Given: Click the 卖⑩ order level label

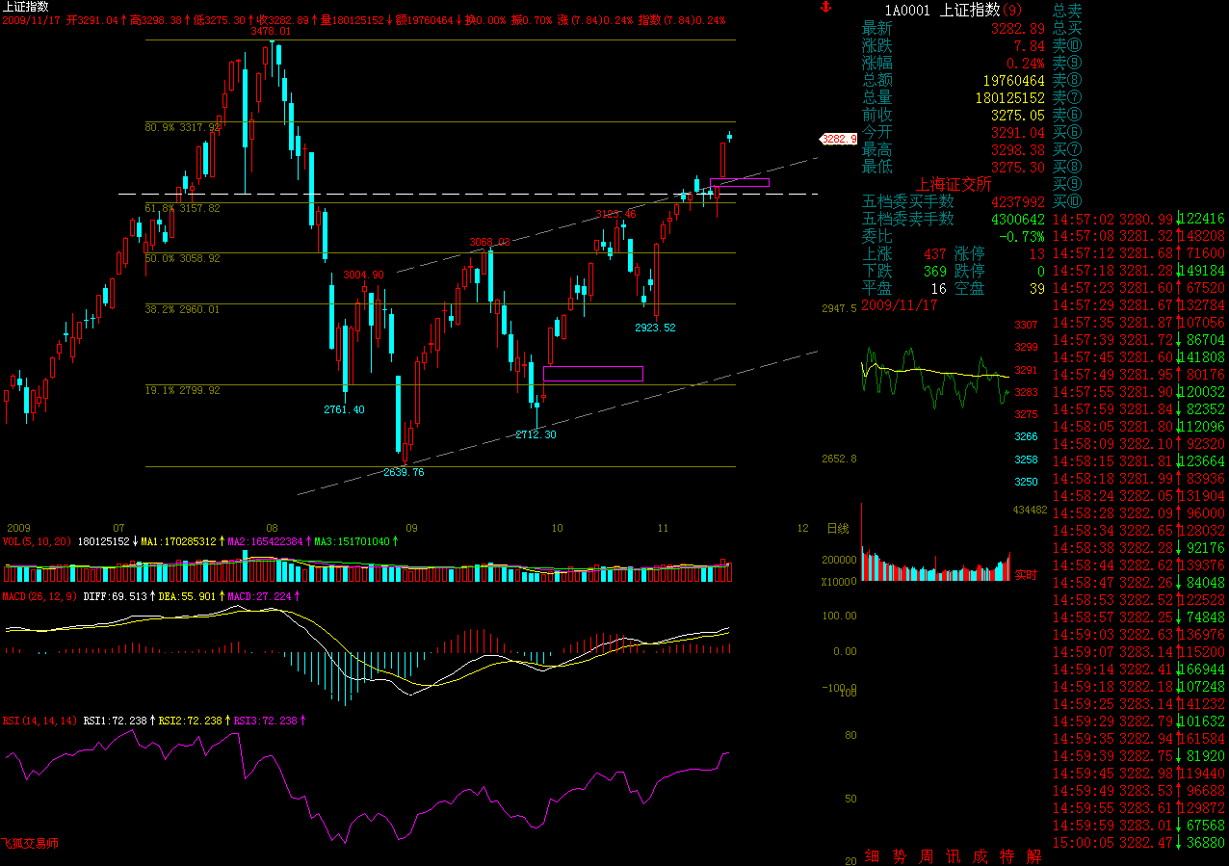Looking at the screenshot, I should click(x=1067, y=46).
